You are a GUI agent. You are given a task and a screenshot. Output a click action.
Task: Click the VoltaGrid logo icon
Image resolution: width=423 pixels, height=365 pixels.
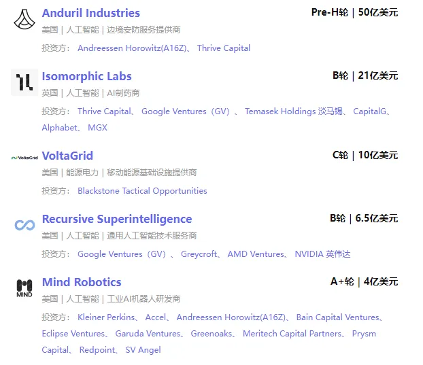[x=24, y=158]
